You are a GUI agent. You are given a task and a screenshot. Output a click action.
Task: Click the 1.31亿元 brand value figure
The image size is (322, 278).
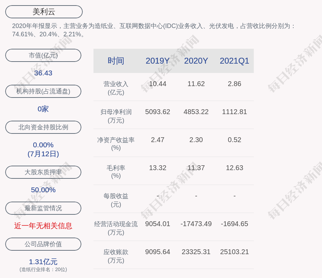tap(43, 262)
